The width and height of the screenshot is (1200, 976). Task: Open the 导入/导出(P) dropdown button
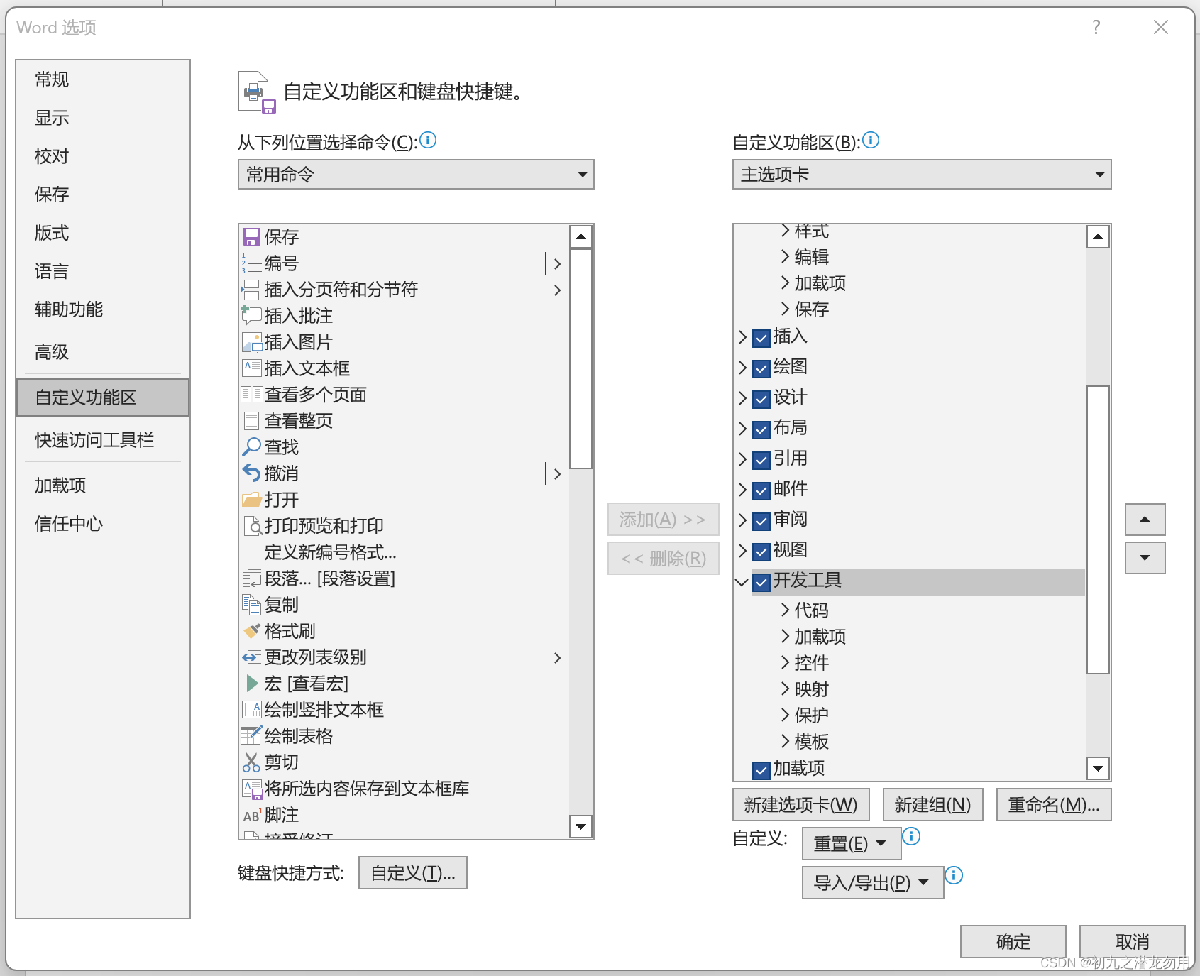click(x=873, y=882)
